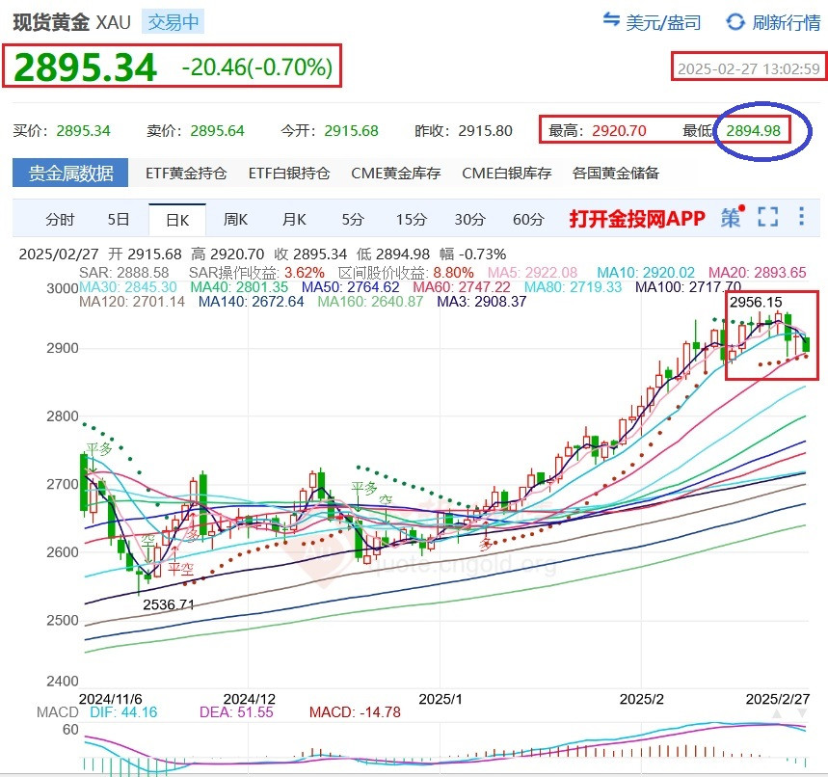The height and width of the screenshot is (777, 828).
Task: Switch to 月K monthly candlestick view
Action: point(294,220)
